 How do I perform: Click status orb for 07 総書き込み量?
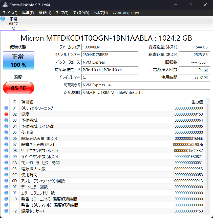[x=6, y=145]
